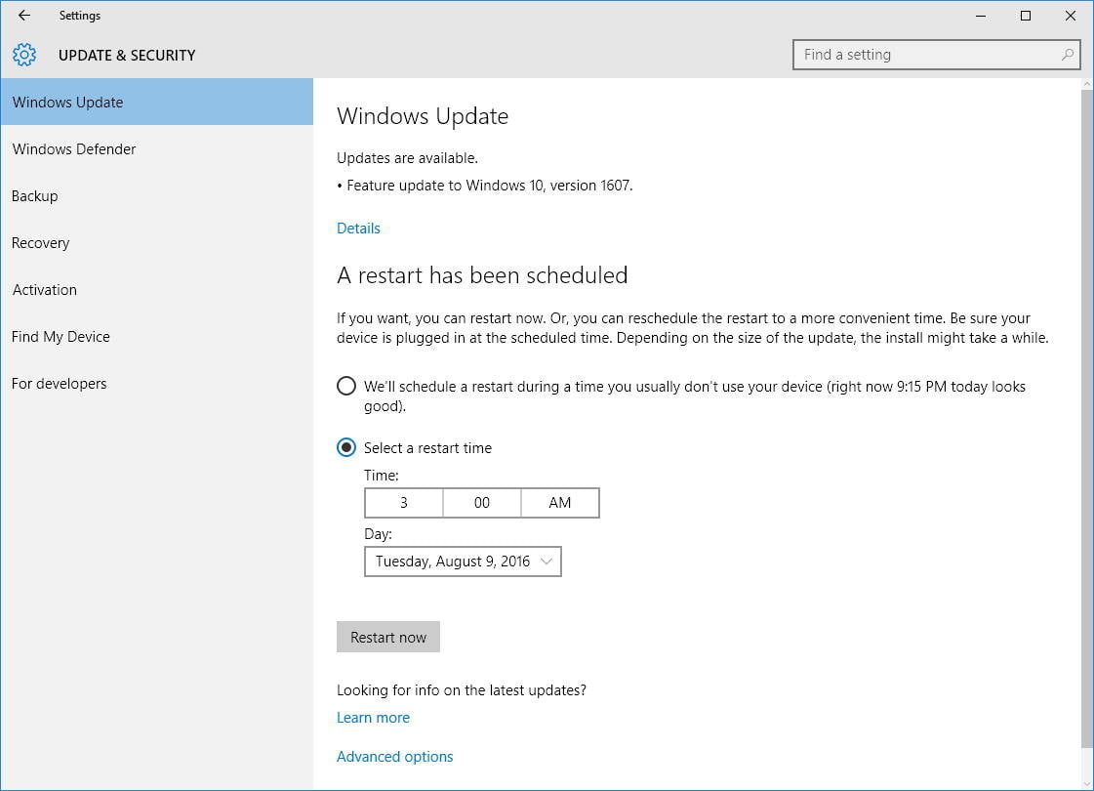
Task: Maximize the Settings window
Action: point(1026,16)
